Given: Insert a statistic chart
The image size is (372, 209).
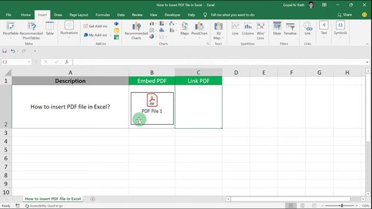Looking at the screenshot, I should tap(163, 30).
